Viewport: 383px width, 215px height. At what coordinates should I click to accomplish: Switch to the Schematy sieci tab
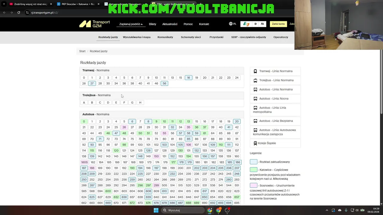pyautogui.click(x=191, y=37)
